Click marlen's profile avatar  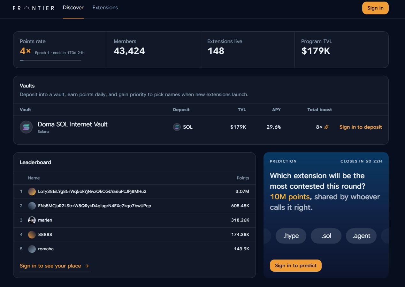(x=32, y=220)
